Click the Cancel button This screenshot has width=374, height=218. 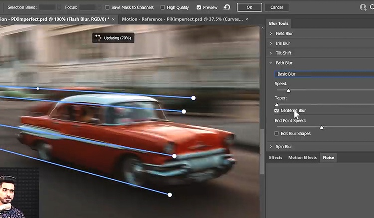pos(276,7)
